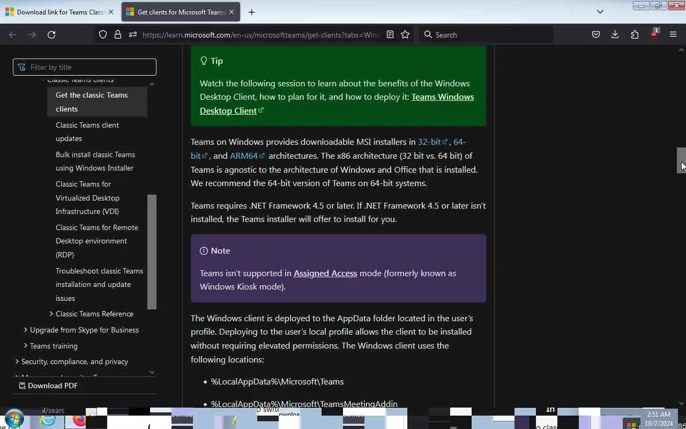Bookmark this page with the star
Image resolution: width=686 pixels, height=429 pixels.
pyautogui.click(x=405, y=34)
